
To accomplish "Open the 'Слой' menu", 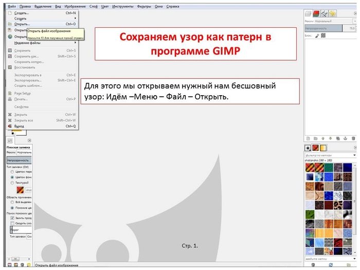I will 94,6.
